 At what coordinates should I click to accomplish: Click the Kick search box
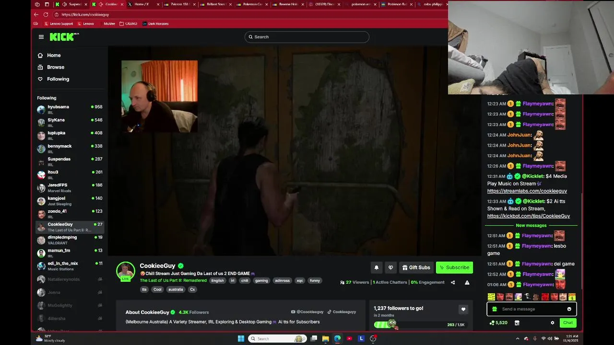pyautogui.click(x=307, y=37)
